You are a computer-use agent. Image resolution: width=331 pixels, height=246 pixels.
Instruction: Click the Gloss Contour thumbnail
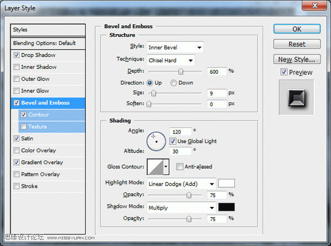point(156,167)
